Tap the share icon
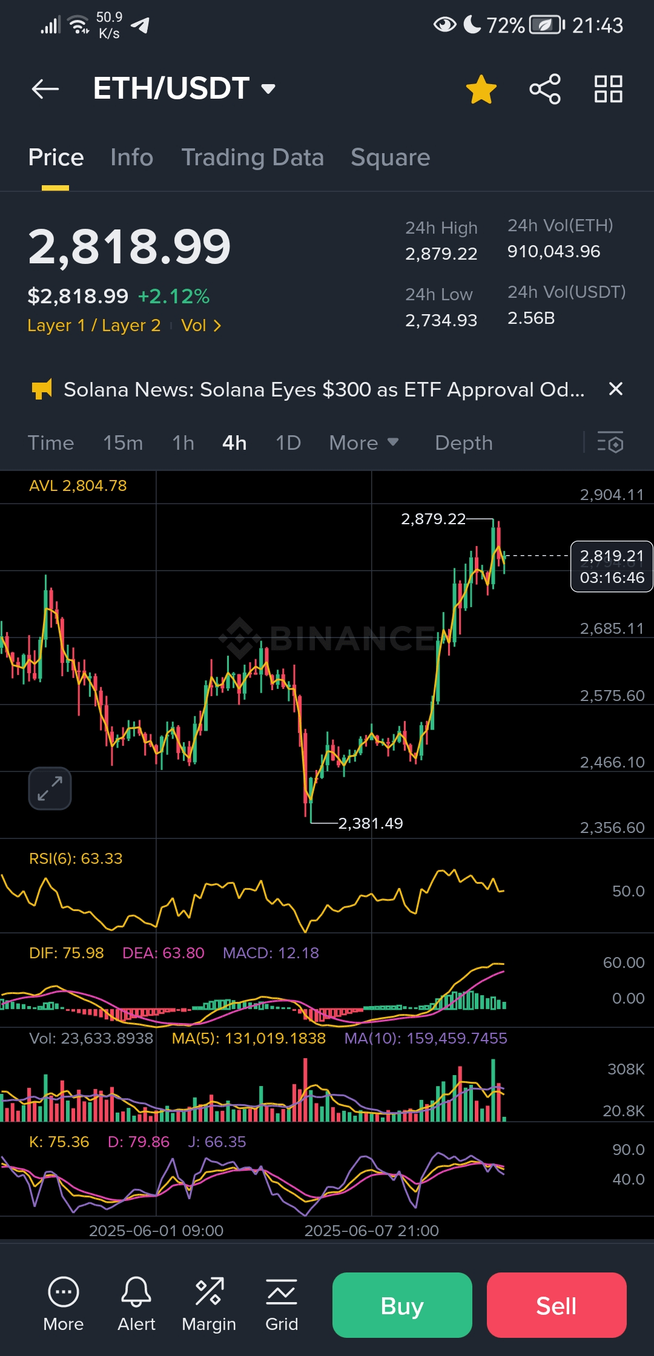 click(545, 89)
